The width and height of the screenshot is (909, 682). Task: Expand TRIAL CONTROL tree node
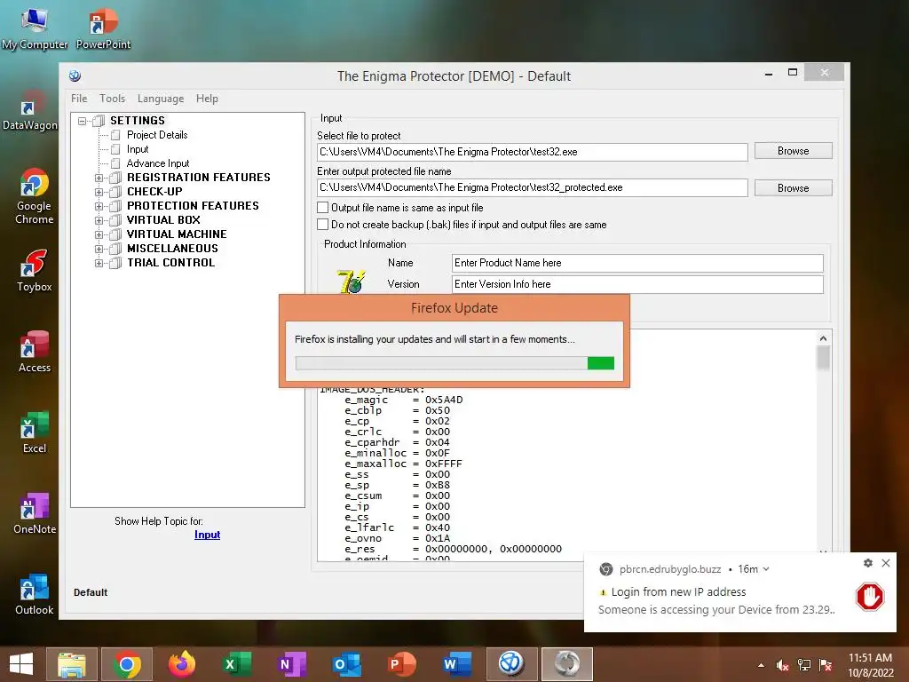pyautogui.click(x=99, y=263)
